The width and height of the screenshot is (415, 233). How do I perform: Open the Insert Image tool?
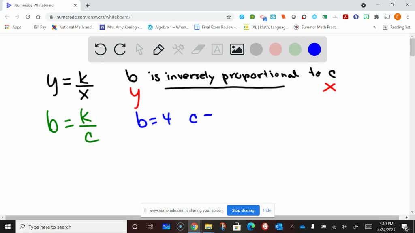[x=237, y=49]
